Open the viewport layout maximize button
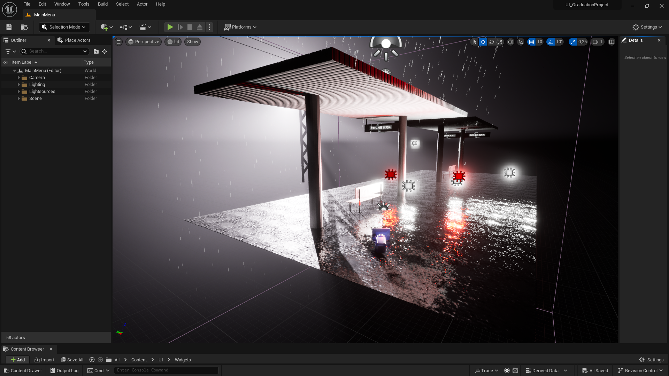The width and height of the screenshot is (669, 376). pyautogui.click(x=612, y=42)
